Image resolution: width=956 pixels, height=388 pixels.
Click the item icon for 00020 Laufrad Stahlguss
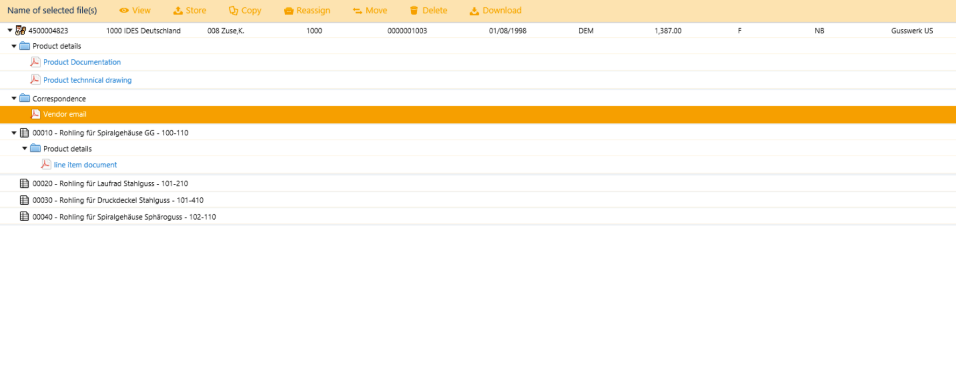click(x=24, y=184)
